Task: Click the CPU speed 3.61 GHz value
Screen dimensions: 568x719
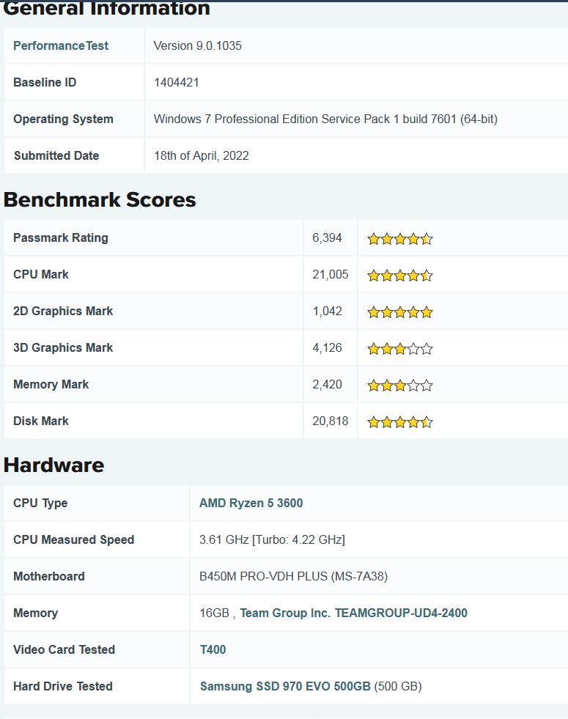Action: tap(272, 539)
